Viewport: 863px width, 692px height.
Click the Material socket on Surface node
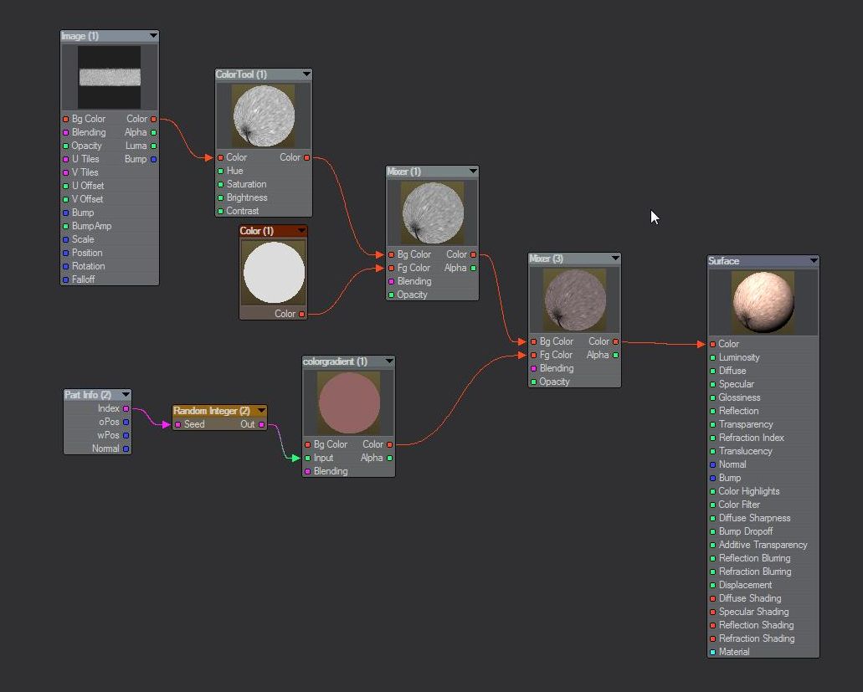click(713, 652)
